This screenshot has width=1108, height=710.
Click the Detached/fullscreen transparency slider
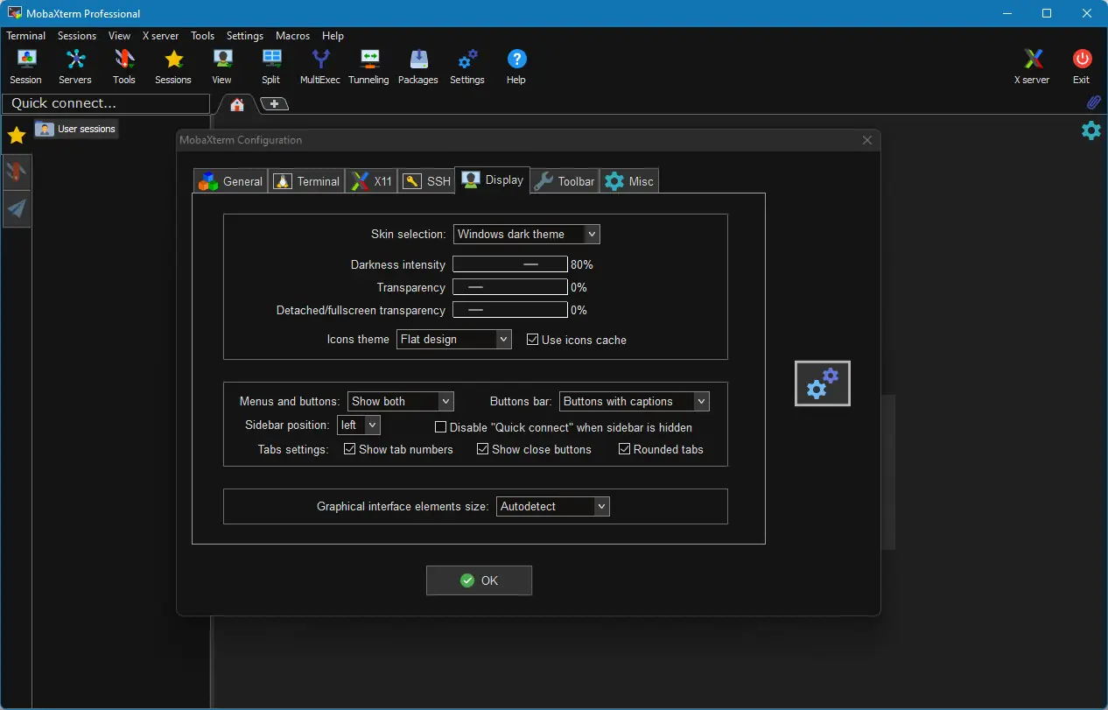click(x=510, y=310)
